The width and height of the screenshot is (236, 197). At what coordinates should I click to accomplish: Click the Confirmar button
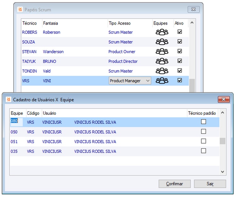[175, 184]
